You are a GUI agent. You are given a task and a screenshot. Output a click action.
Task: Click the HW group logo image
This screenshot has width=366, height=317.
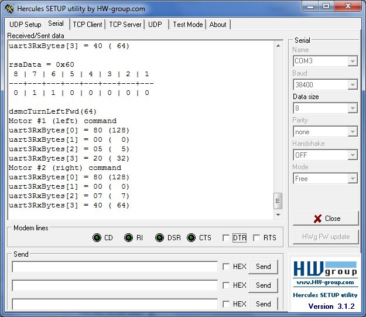[325, 268]
